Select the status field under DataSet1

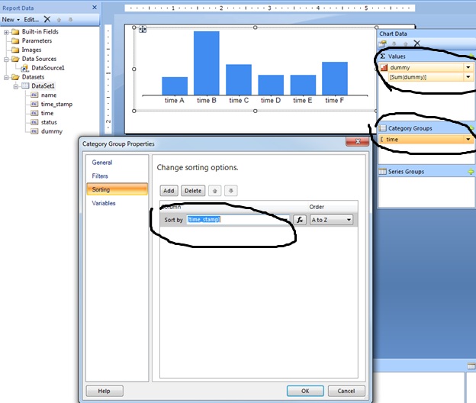click(49, 122)
